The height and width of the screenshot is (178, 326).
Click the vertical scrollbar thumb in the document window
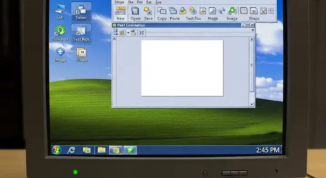[252, 66]
